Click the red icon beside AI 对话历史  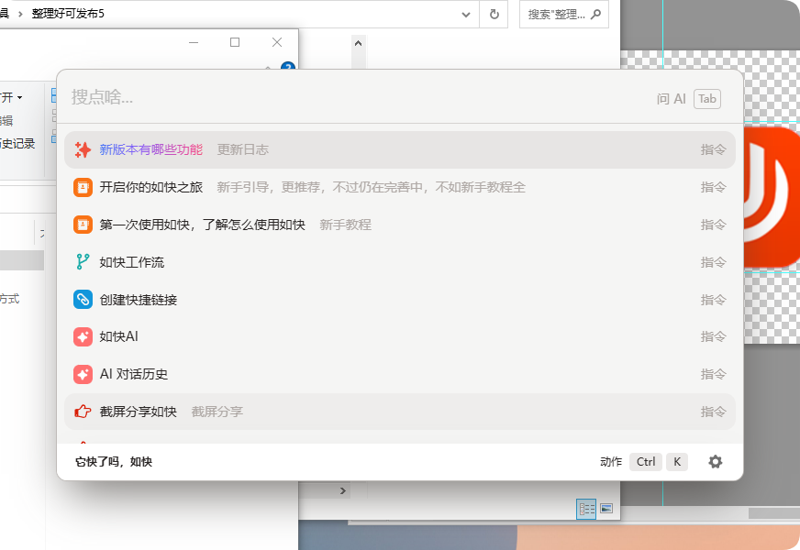pyautogui.click(x=83, y=375)
